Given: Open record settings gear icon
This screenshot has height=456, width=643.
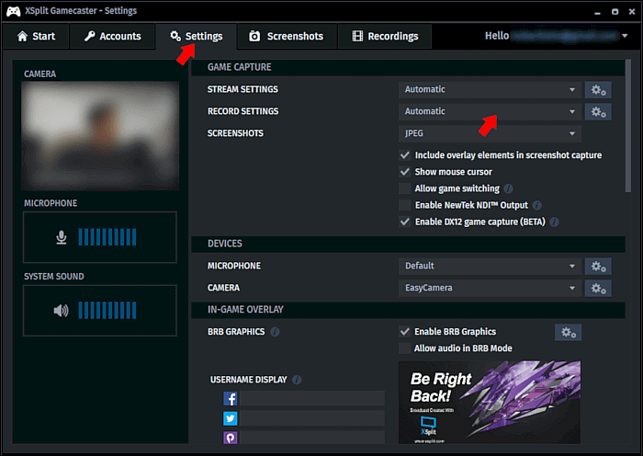Looking at the screenshot, I should coord(597,111).
